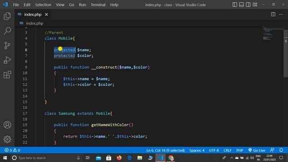
Task: Click $color on line 7
Action: [84, 56]
